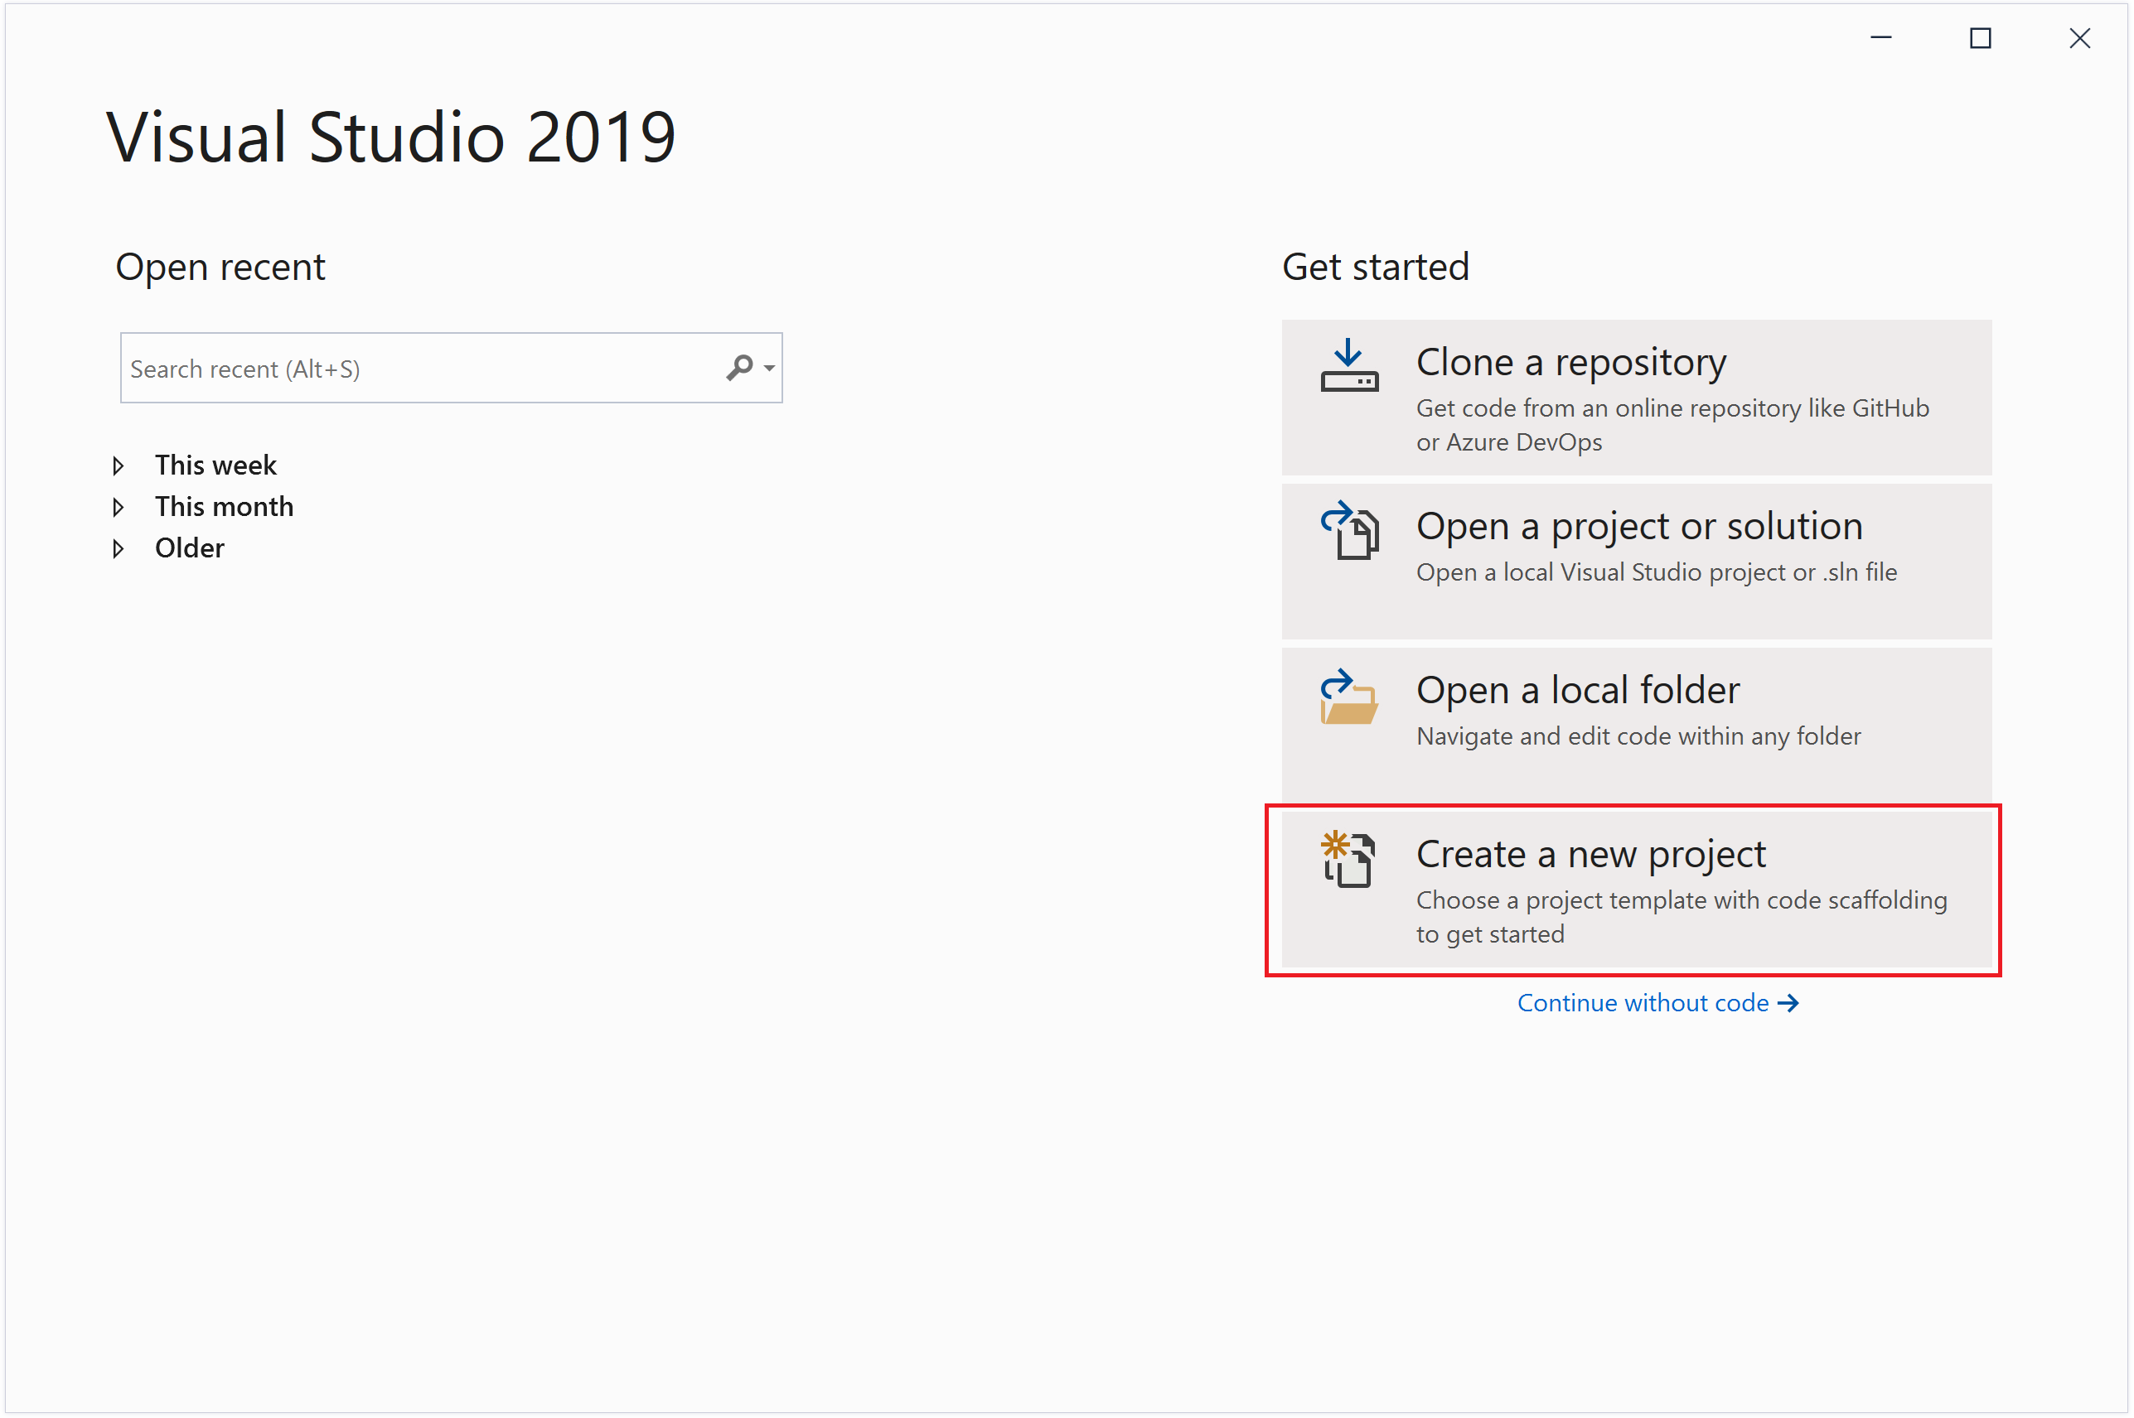
Task: Select the Older tree label
Action: 189,548
